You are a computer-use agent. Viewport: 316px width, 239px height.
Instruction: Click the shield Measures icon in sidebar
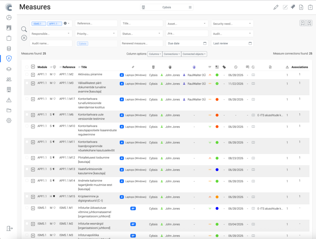click(9, 58)
